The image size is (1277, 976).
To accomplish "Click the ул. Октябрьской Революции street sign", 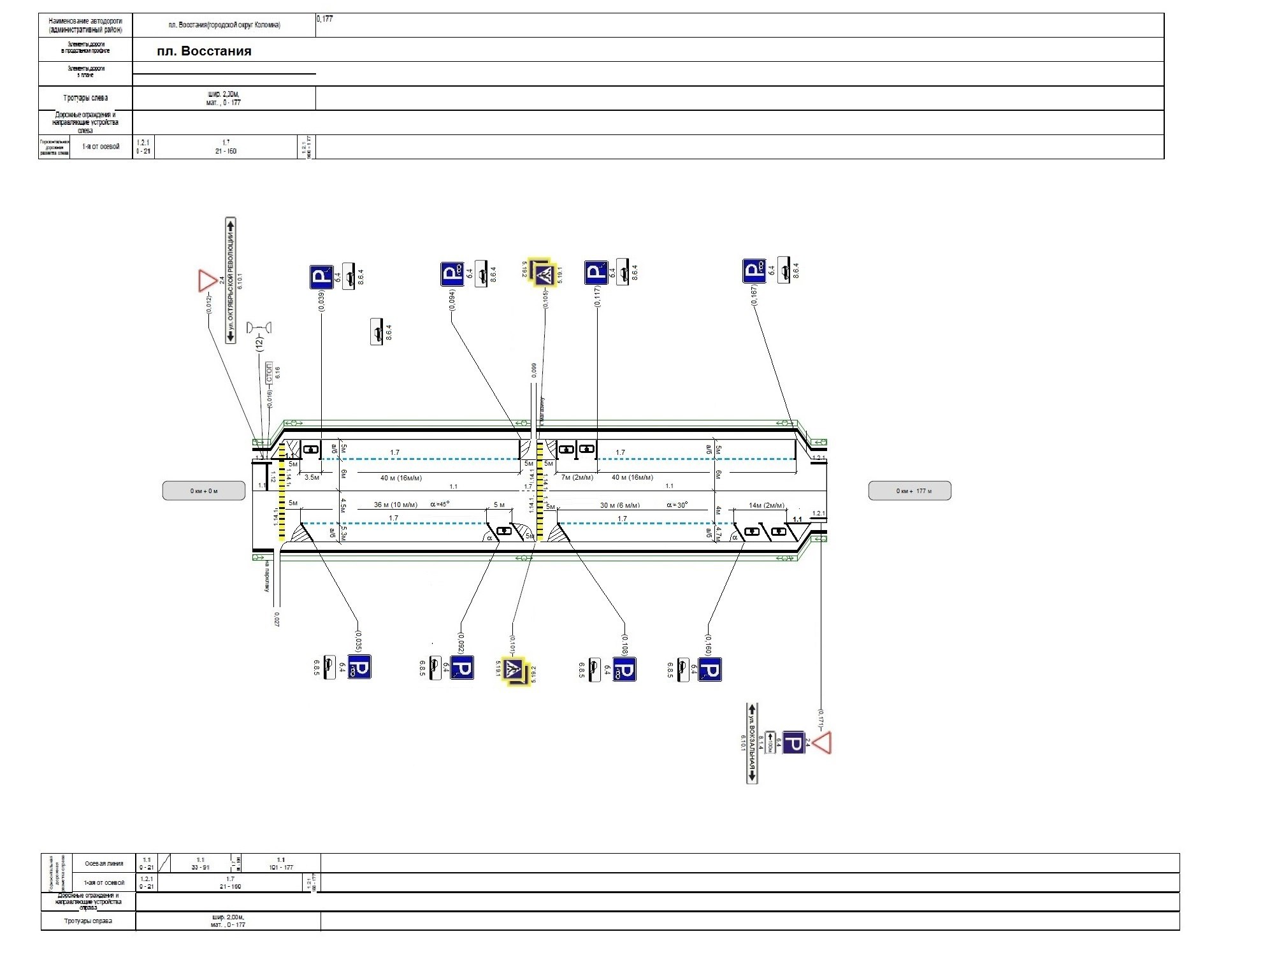I will [231, 281].
